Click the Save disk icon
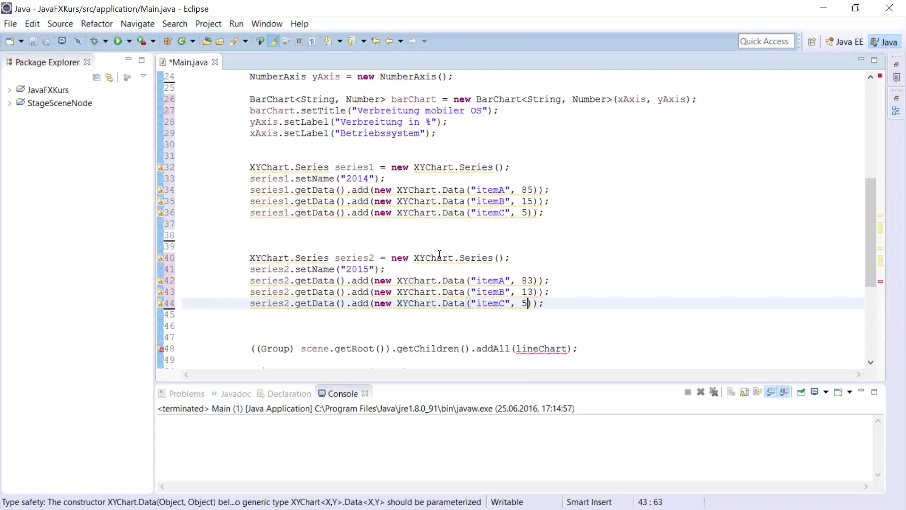The height and width of the screenshot is (510, 906). click(33, 41)
